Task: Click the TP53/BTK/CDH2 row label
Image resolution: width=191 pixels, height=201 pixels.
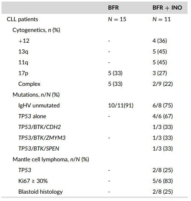Action: tap(40, 127)
